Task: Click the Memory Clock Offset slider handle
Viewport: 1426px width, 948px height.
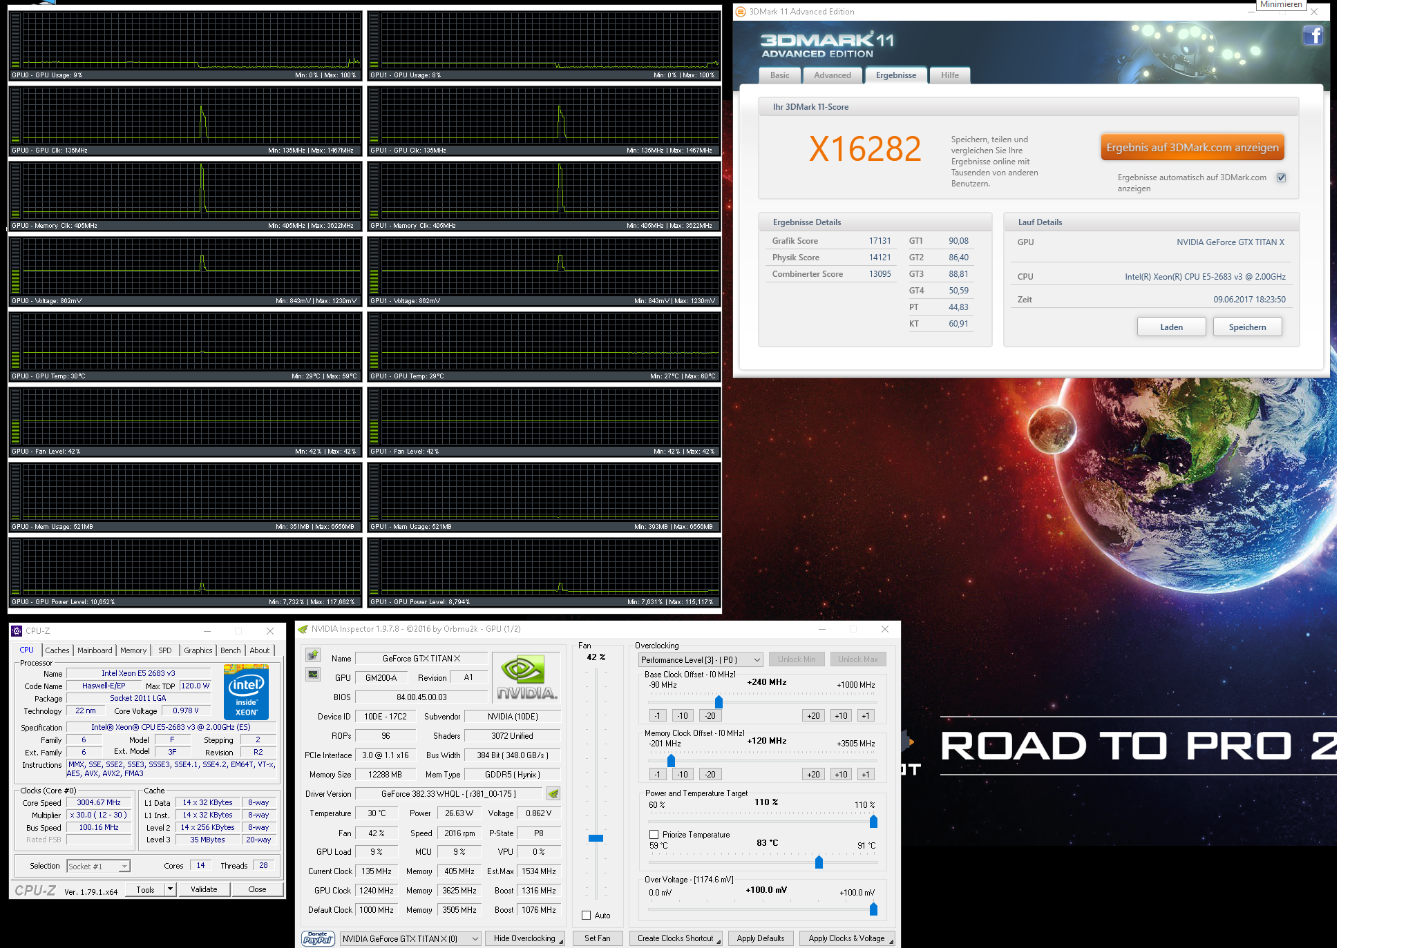Action: point(671,760)
